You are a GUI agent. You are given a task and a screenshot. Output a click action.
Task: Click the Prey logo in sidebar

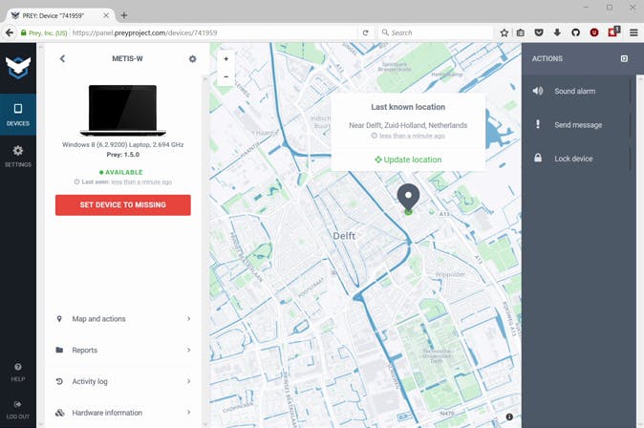[x=18, y=67]
